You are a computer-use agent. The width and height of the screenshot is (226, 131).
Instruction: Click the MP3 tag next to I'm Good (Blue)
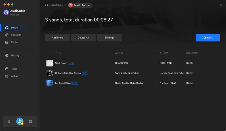tap(75, 83)
